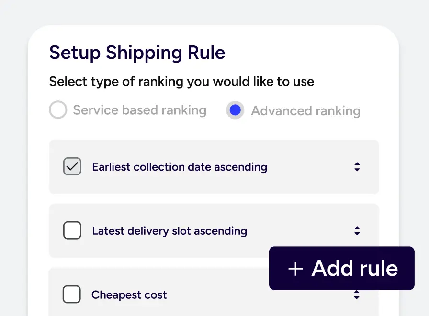The height and width of the screenshot is (316, 429).
Task: Uncheck the Earliest collection date ascending checkbox
Action: point(72,167)
